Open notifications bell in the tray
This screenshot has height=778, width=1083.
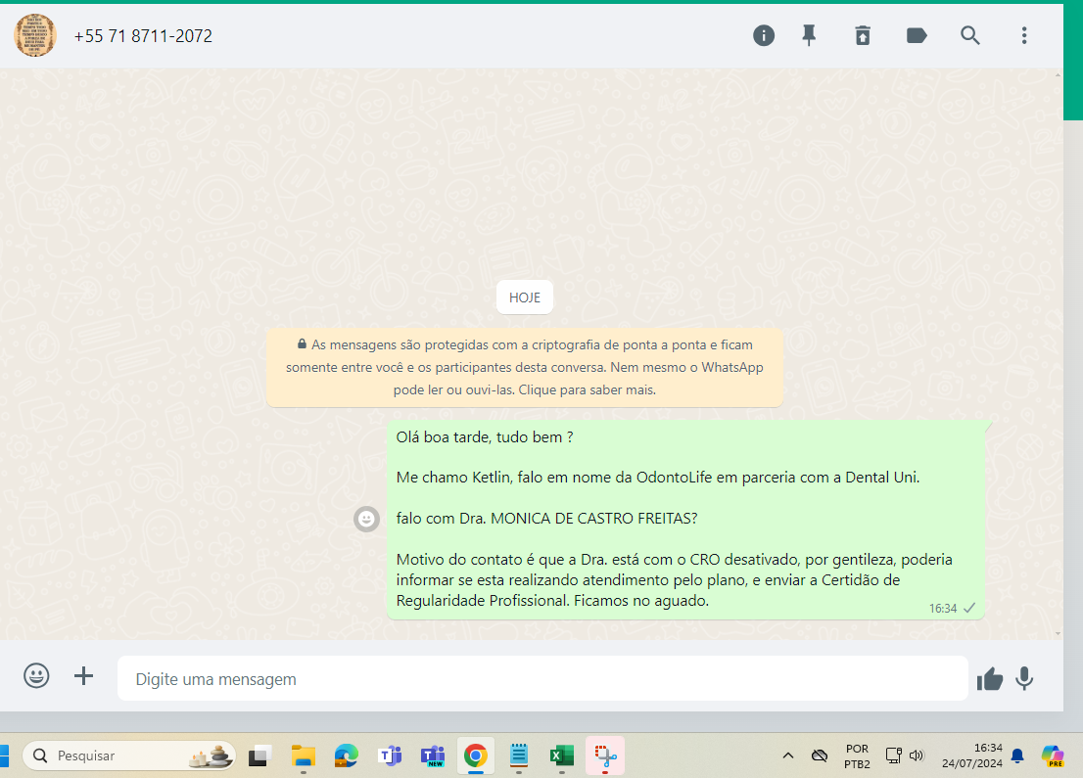(1017, 755)
